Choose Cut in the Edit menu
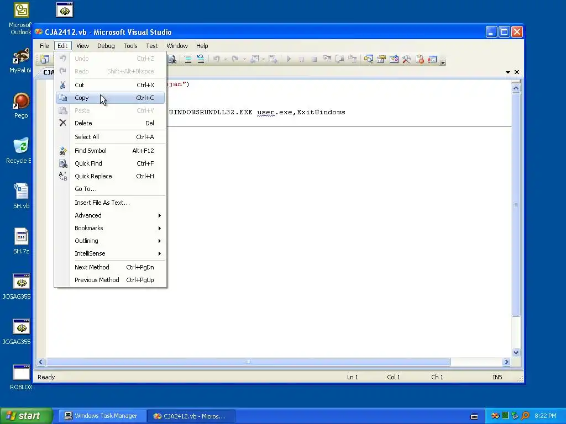 (110, 85)
